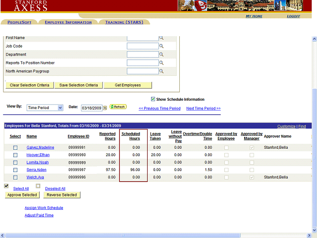Viewport: 317px width, 238px height.
Task: Click the lookup magnifier beside First Name
Action: click(161, 38)
